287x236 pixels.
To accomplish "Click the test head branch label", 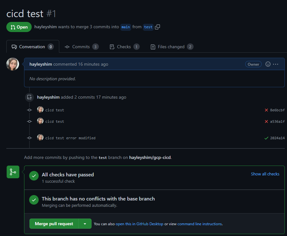I will click(148, 27).
